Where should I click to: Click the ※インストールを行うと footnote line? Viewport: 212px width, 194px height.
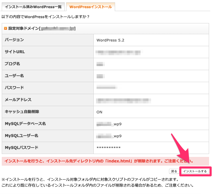tap(90, 179)
